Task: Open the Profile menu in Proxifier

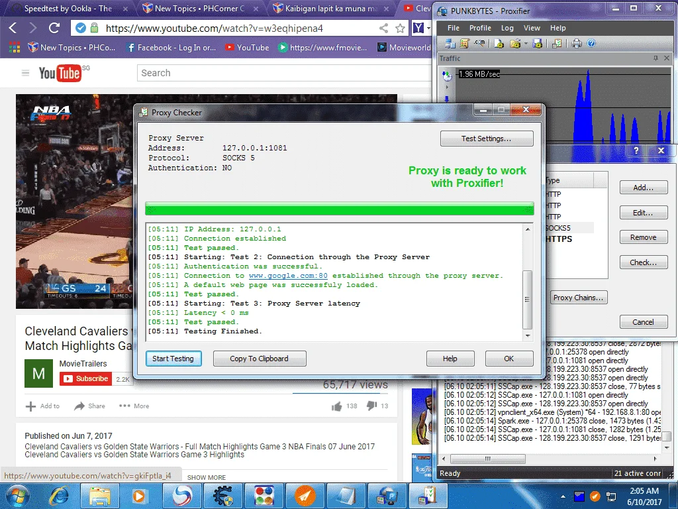Action: point(480,28)
